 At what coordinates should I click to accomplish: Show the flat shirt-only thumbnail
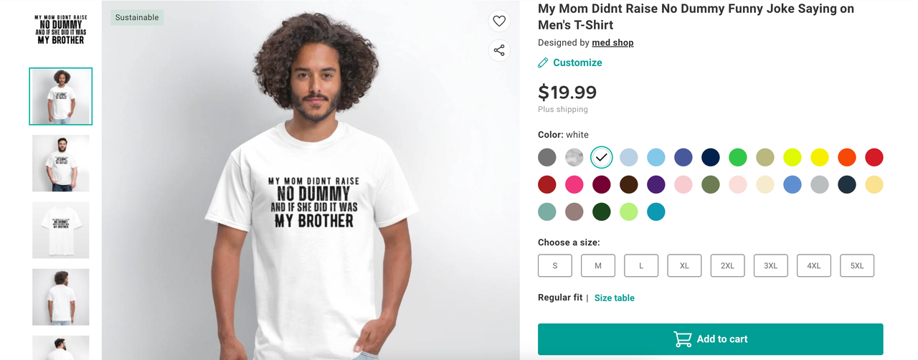[61, 230]
